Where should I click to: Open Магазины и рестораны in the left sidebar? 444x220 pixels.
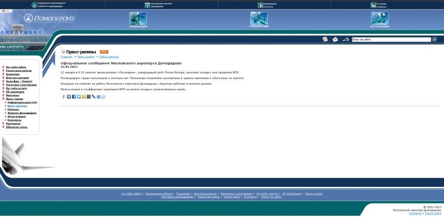point(21,85)
